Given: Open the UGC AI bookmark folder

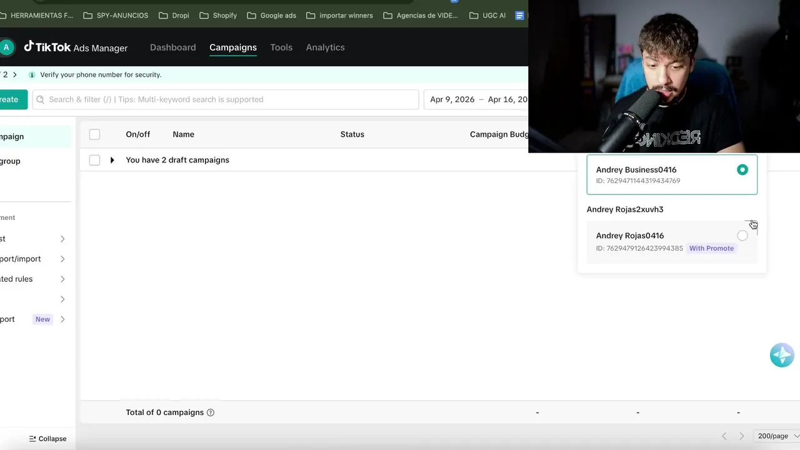Looking at the screenshot, I should [487, 15].
